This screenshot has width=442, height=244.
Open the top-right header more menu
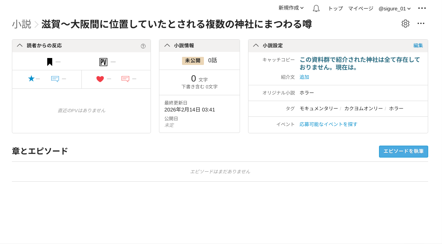coord(422,8)
